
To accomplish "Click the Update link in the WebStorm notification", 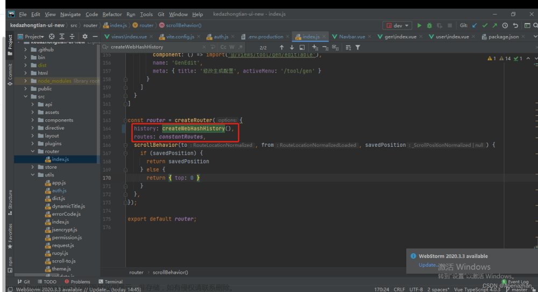I will click(427, 265).
